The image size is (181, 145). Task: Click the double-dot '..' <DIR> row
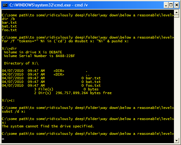[x=46, y=74]
